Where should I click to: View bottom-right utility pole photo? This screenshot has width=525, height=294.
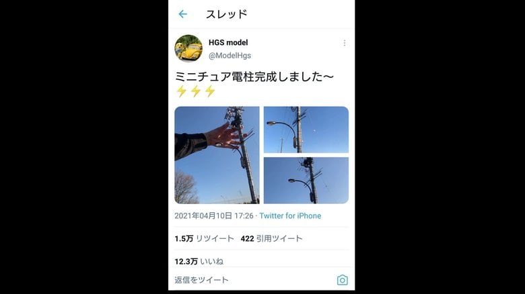pyautogui.click(x=306, y=181)
